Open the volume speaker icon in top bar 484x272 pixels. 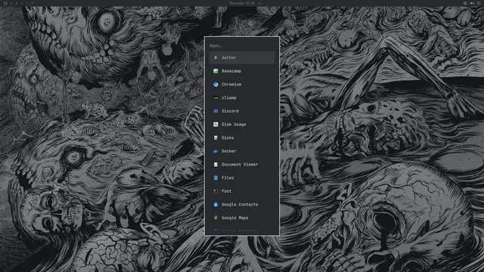click(x=472, y=3)
